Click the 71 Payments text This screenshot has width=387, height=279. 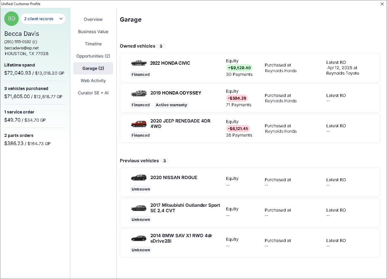click(x=238, y=105)
